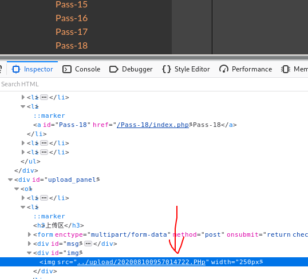Open the Pass-18 link in the sidebar

click(72, 46)
